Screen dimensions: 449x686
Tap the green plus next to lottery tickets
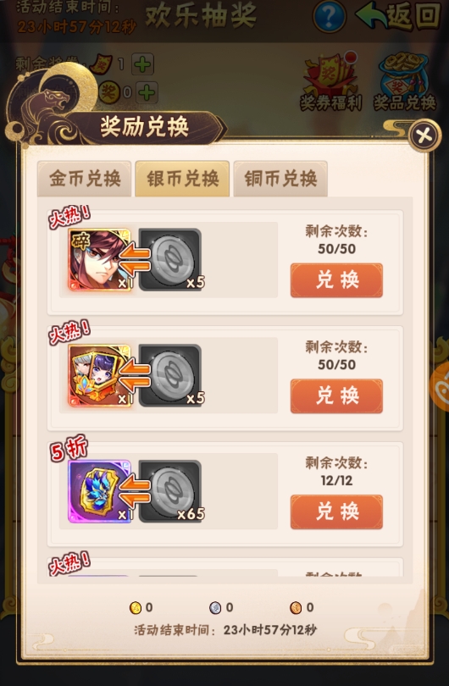142,64
